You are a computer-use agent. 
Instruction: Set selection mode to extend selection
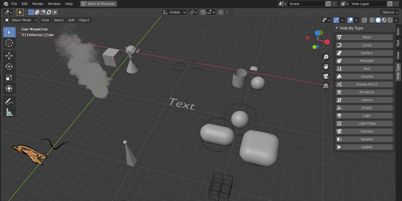(37, 12)
